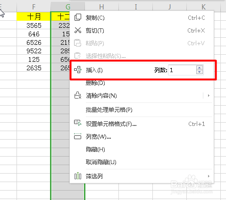Click cell containing 9522
Screen dimensions: 226x200
pos(33,51)
